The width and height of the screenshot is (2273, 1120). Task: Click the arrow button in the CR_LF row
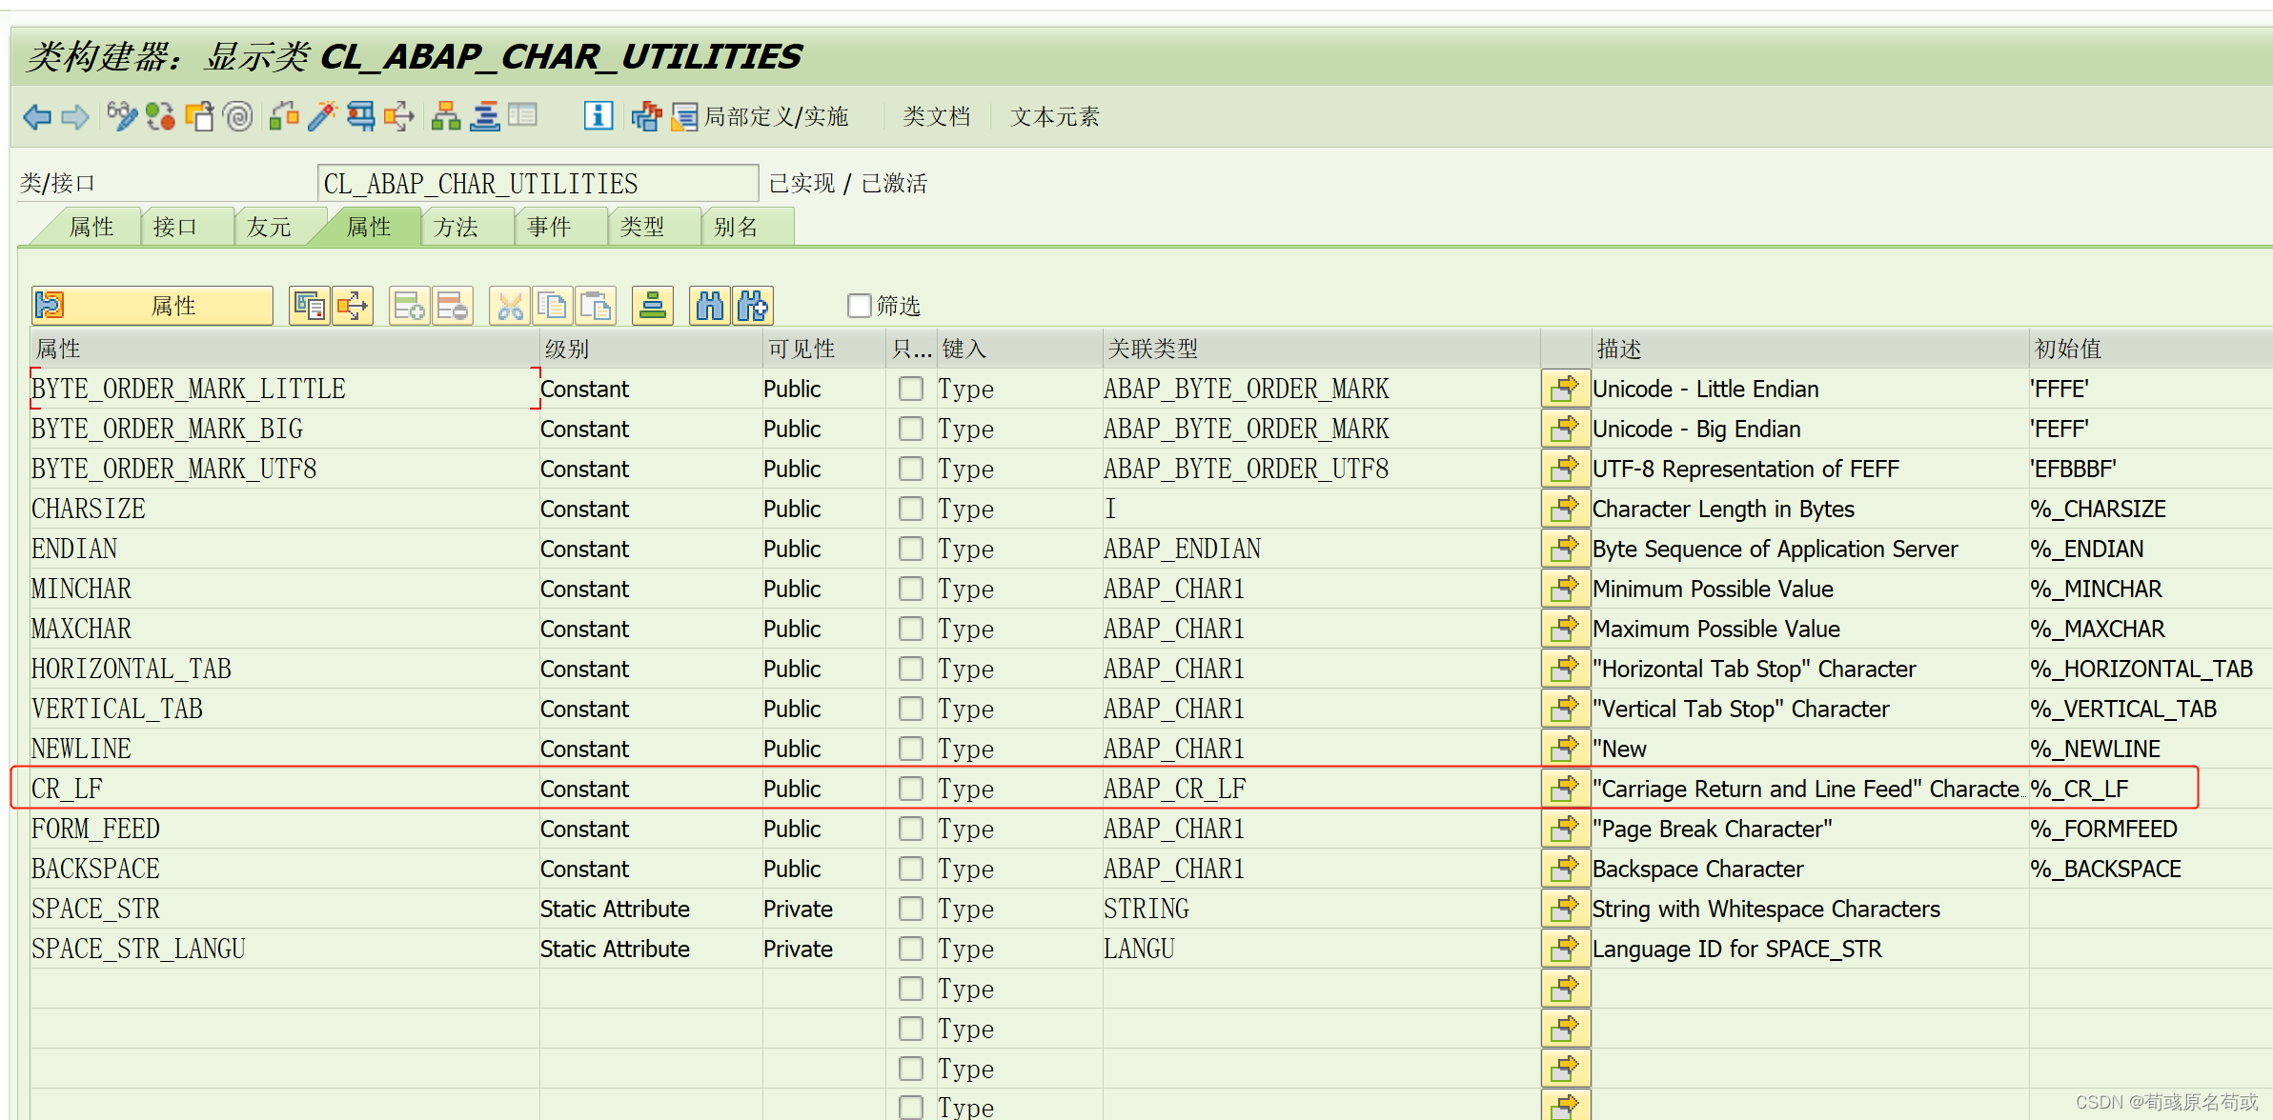coord(1566,789)
